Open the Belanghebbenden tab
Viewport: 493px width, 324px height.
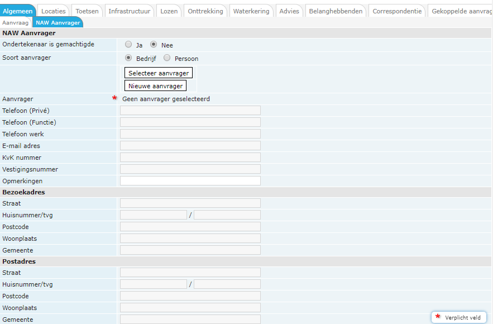[x=336, y=11]
